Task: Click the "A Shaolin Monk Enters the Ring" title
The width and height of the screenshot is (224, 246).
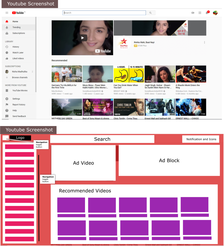Action: click(188, 86)
